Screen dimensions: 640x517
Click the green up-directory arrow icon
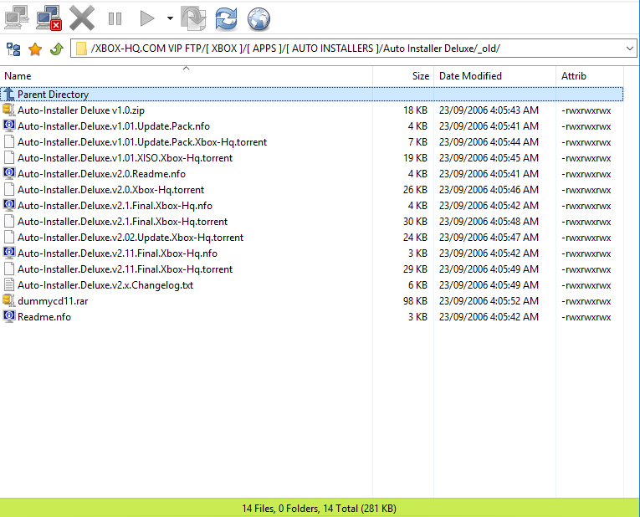tap(56, 49)
